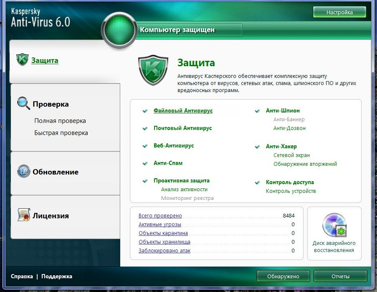The image size is (377, 292).
Task: Select Контроль устройств subcomponent
Action: click(291, 191)
